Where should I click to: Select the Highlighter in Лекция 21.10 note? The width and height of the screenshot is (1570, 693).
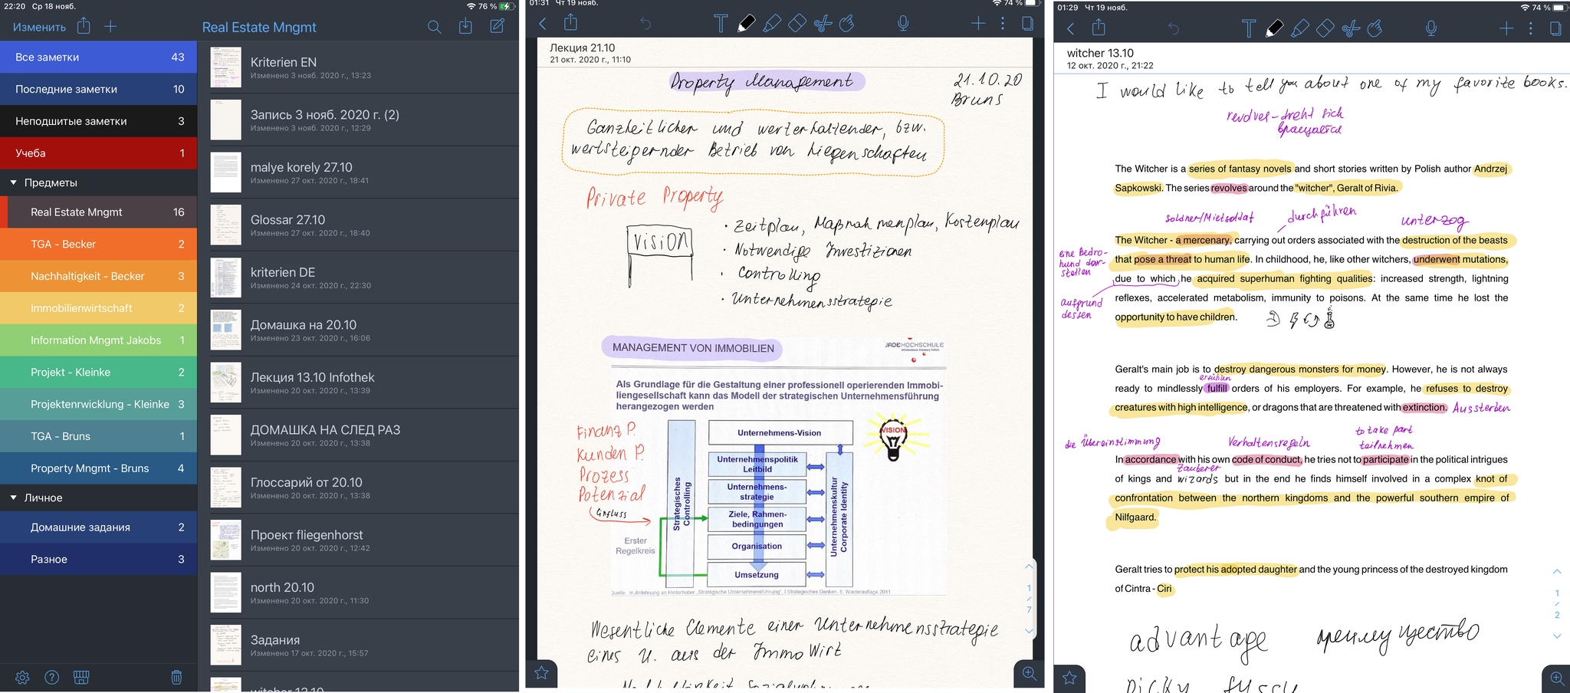(x=772, y=24)
